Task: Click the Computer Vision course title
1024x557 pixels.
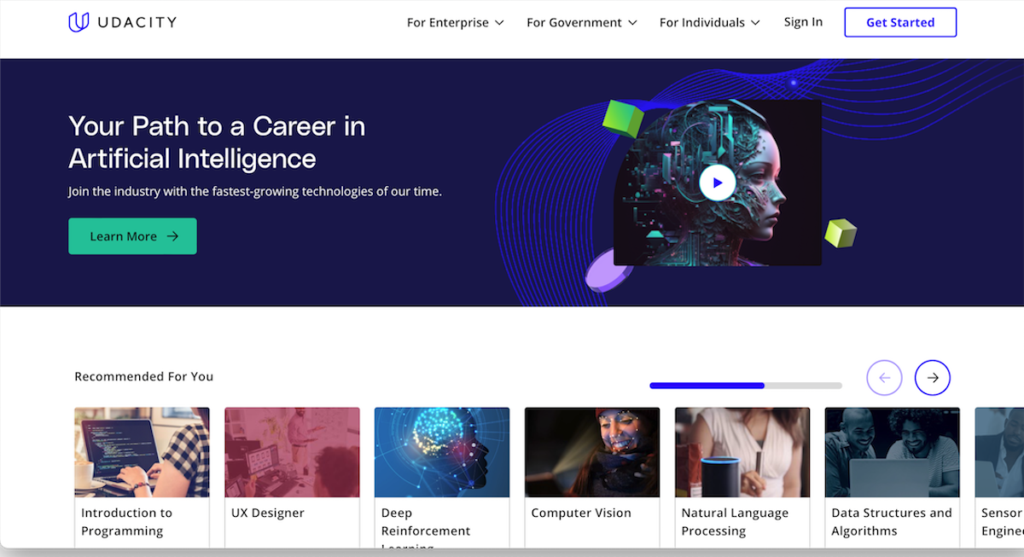Action: [581, 513]
